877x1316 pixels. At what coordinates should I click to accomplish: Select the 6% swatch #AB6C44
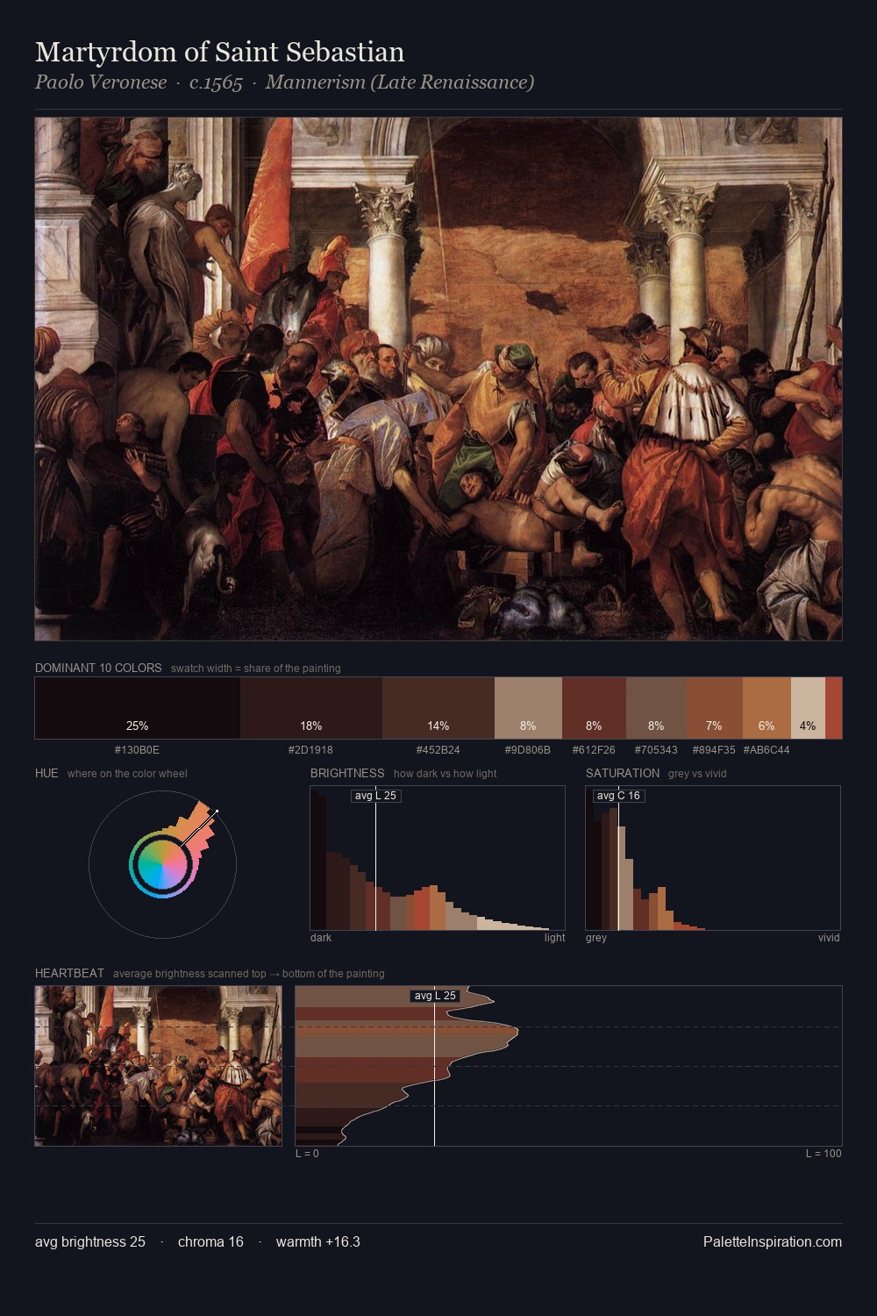[x=766, y=708]
